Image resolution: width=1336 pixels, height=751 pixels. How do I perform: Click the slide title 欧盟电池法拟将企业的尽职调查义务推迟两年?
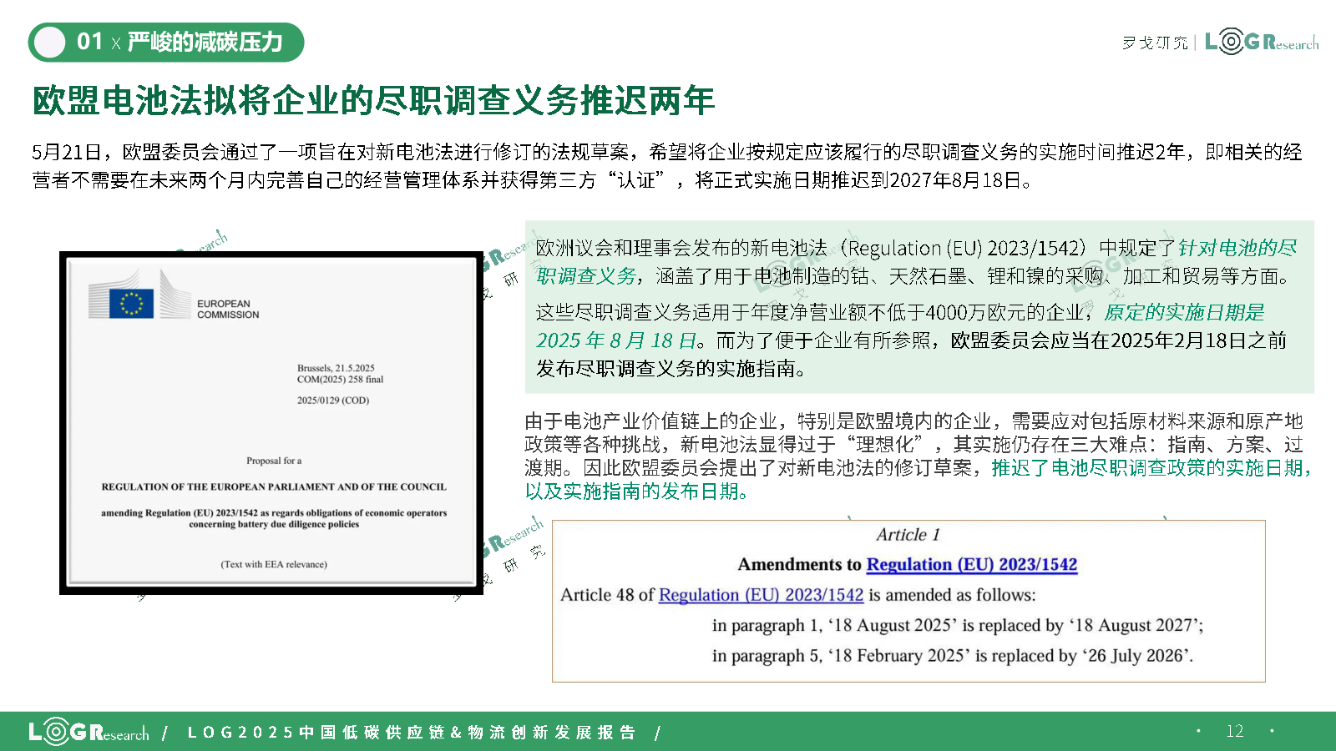tap(373, 100)
